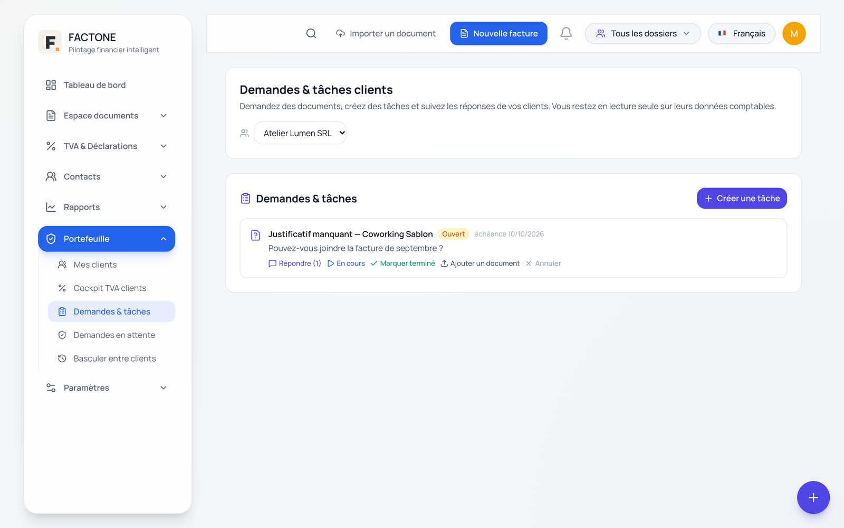Screen dimensions: 844x528
Task: Go to Mes clients
Action: click(x=111, y=265)
